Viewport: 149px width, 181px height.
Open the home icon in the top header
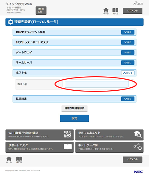point(106,11)
